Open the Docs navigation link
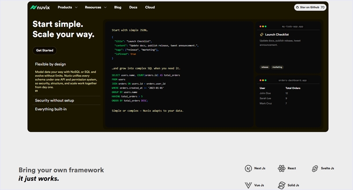Image resolution: width=353 pixels, height=190 pixels. 133,7
